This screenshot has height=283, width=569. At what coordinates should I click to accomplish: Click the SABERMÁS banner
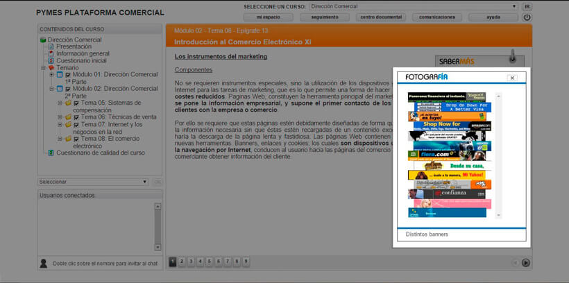[x=479, y=61]
